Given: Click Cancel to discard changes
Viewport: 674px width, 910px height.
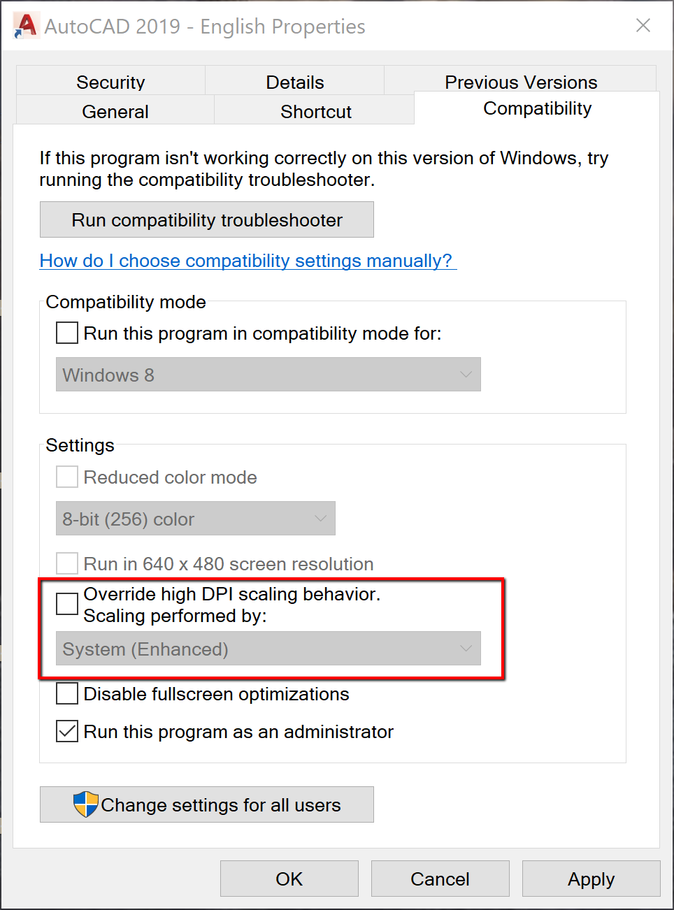Looking at the screenshot, I should (x=440, y=879).
